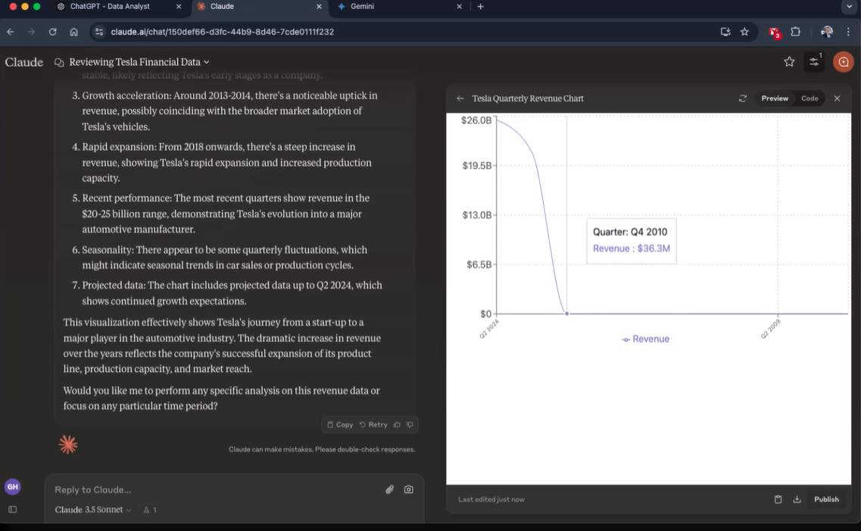Download the artifact file

(797, 499)
